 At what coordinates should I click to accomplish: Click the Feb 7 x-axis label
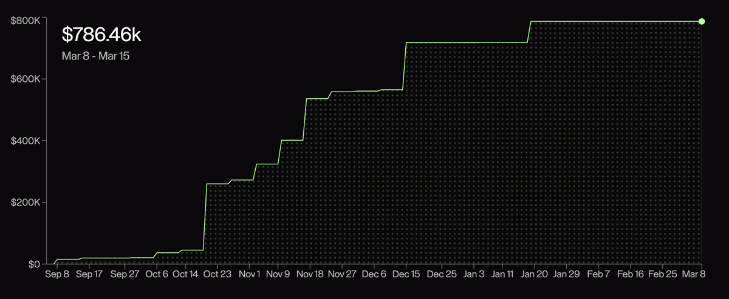[598, 274]
